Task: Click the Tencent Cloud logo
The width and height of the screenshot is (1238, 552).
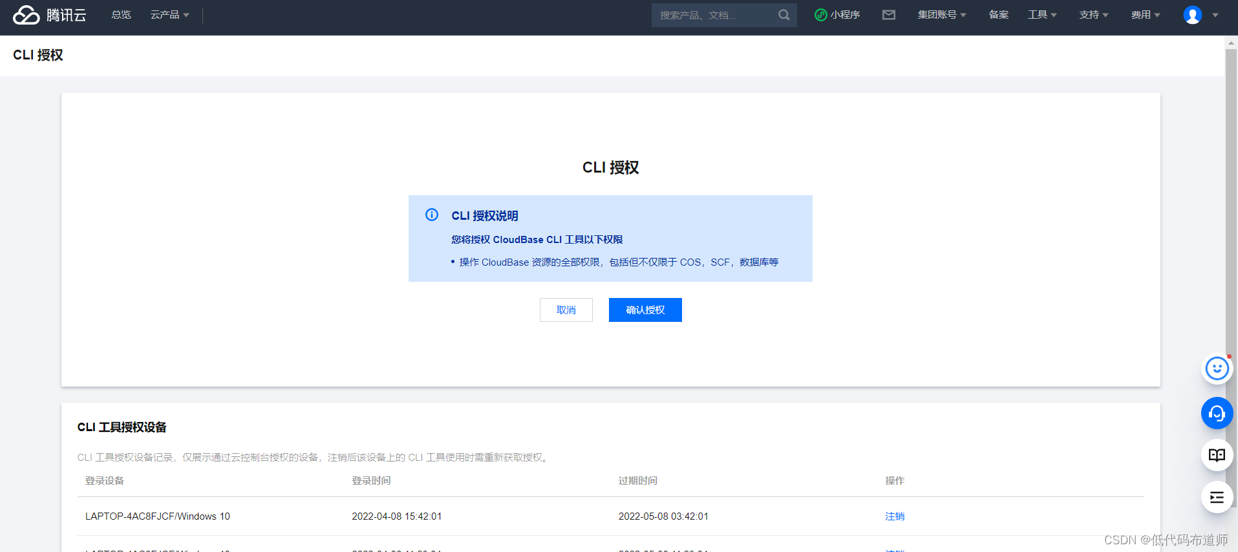Action: 50,15
